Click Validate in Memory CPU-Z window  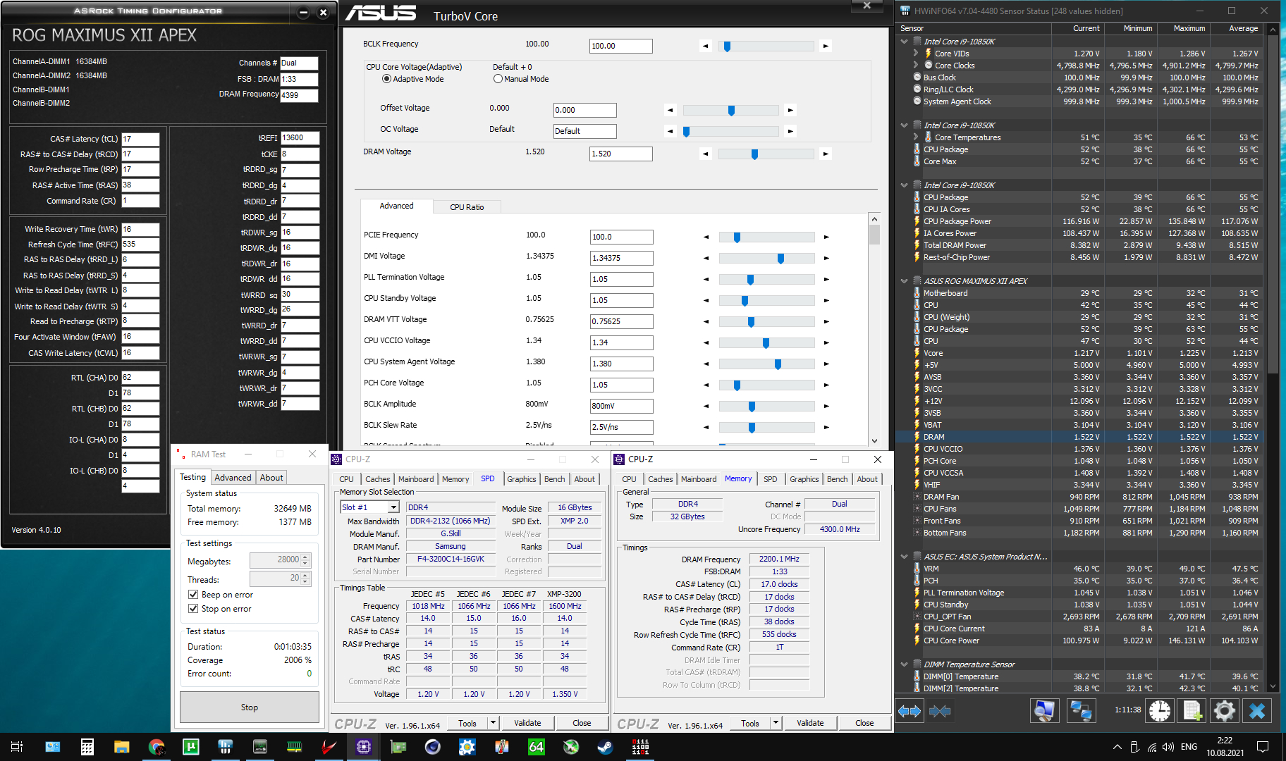coord(810,723)
